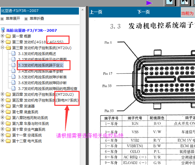Select chapter 第十二章 电气系统
Image resolution: width=195 pixels, height=165 pixels.
click(27, 141)
